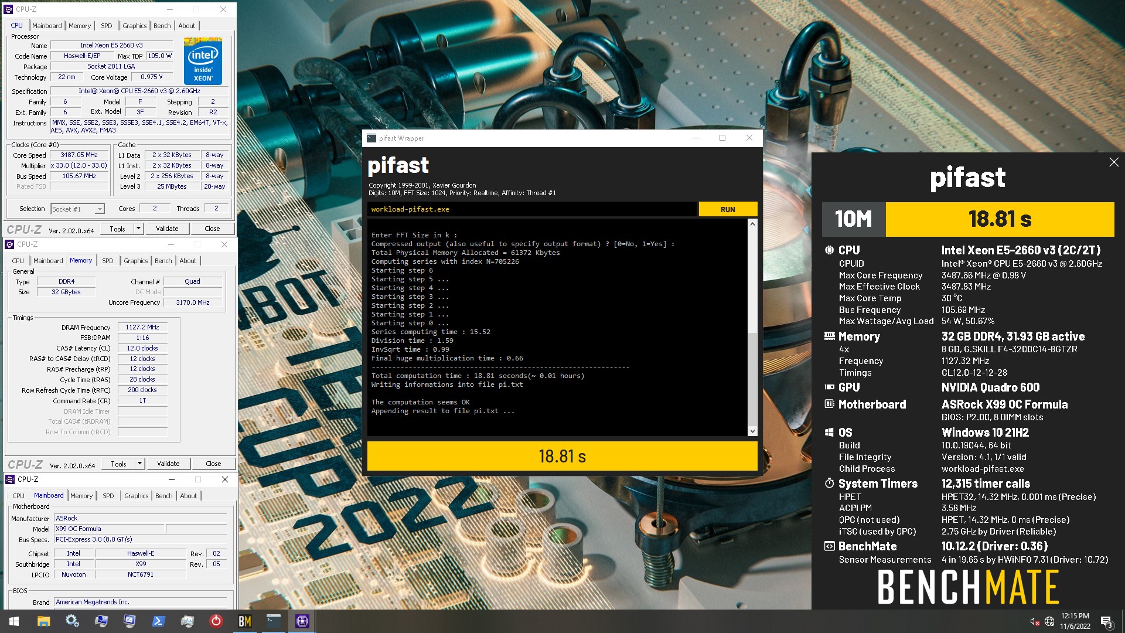Launch PowerShell from the taskbar
This screenshot has height=633, width=1125.
158,621
